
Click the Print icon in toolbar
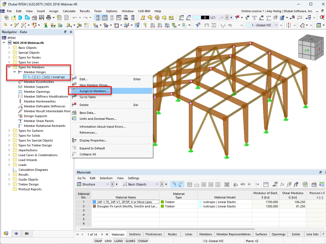click(x=49, y=18)
